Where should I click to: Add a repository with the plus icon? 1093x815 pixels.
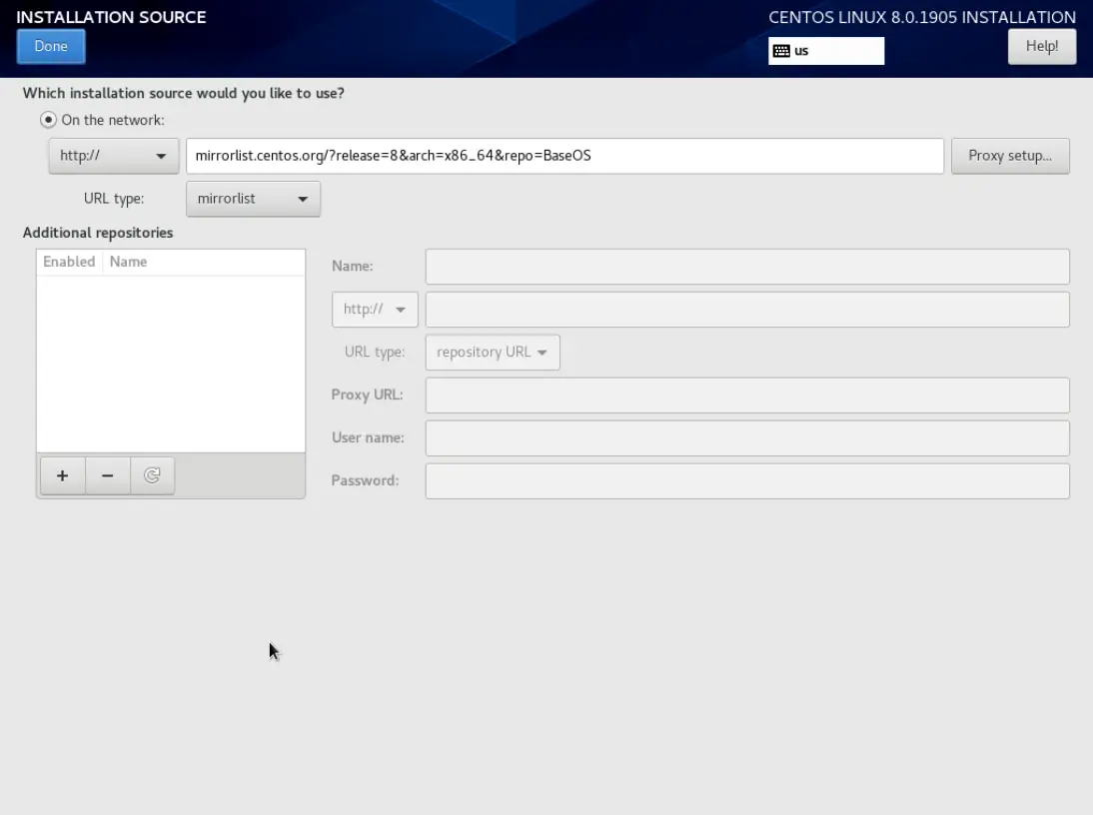[x=63, y=475]
